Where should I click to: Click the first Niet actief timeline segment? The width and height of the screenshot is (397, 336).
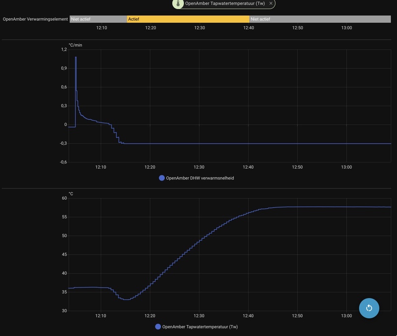pos(98,19)
